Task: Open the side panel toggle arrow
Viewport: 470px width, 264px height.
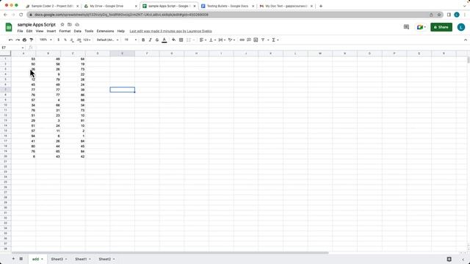Action: pos(463,260)
